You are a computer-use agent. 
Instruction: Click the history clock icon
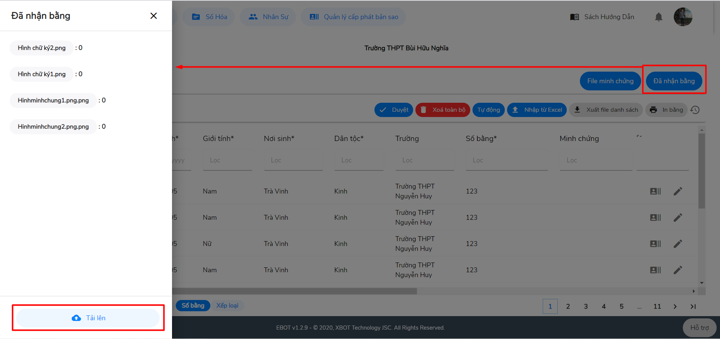pos(695,110)
